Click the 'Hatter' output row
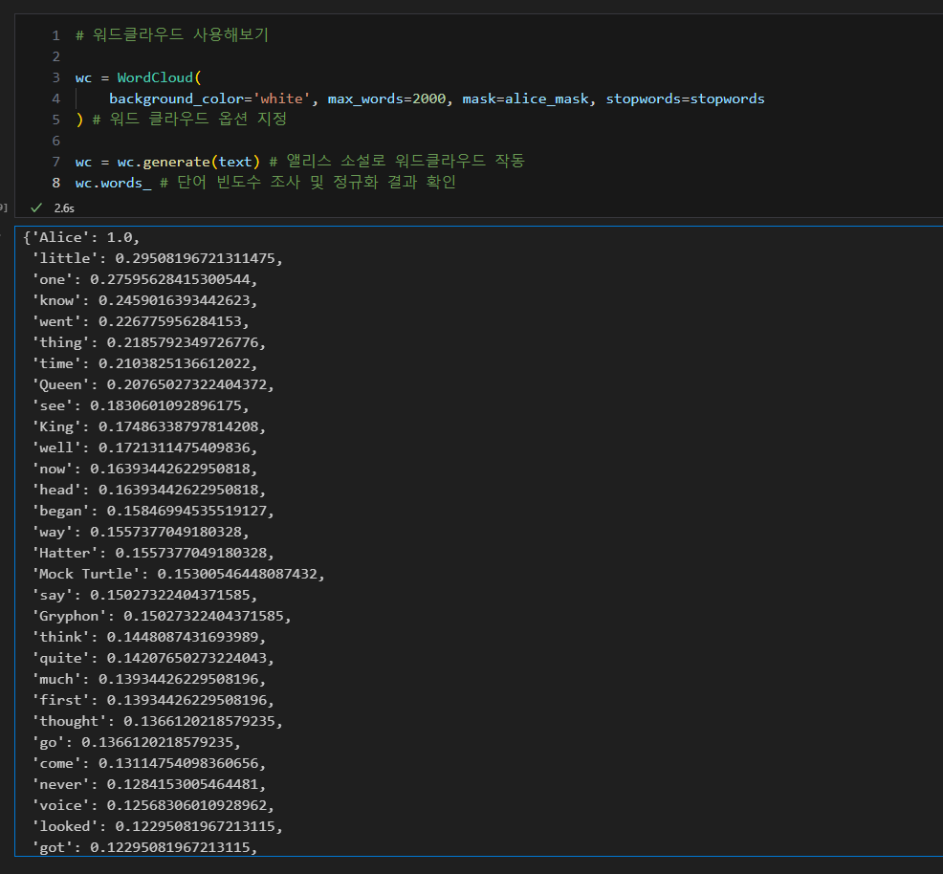Viewport: 943px width, 874px height. 153,553
